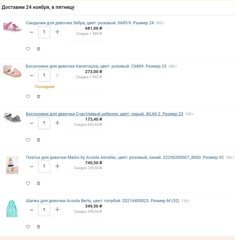Open thumbnail of turquoise Acoola Berto hat

(12, 208)
